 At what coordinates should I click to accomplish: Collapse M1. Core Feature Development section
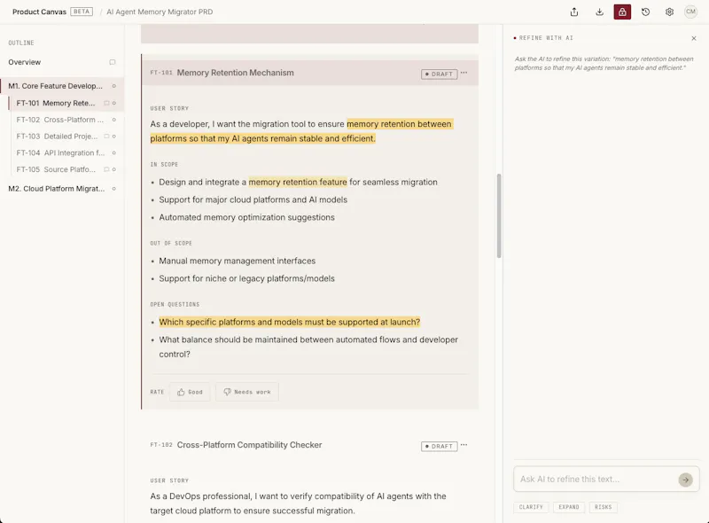click(x=55, y=86)
